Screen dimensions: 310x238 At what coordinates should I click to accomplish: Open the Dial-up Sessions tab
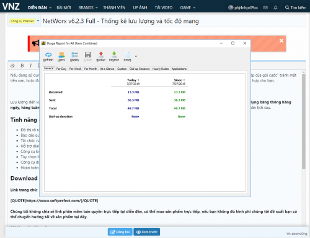tap(139, 69)
